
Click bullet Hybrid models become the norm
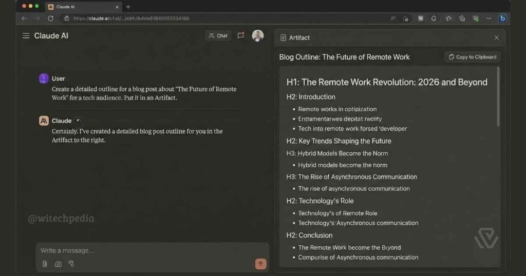(x=343, y=165)
